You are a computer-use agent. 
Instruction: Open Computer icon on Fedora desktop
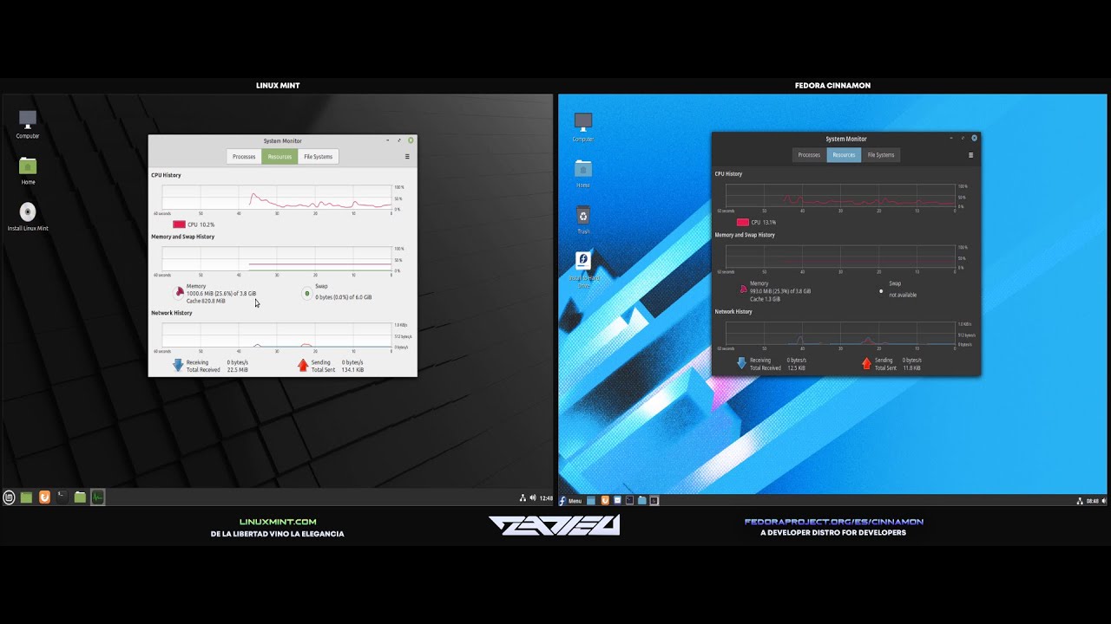[x=583, y=127]
